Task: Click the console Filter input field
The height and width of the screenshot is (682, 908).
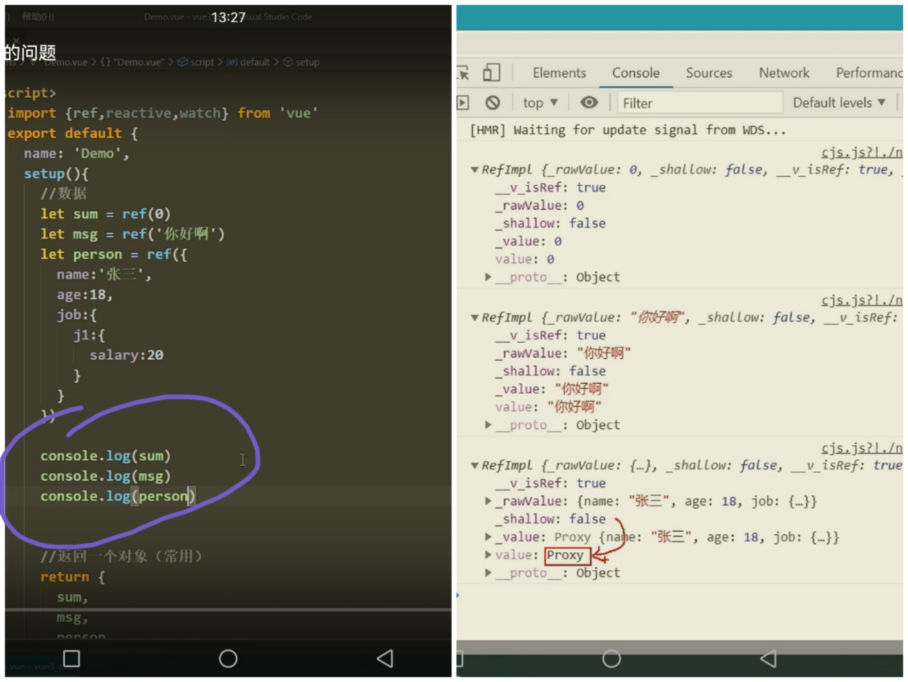Action: pos(699,103)
